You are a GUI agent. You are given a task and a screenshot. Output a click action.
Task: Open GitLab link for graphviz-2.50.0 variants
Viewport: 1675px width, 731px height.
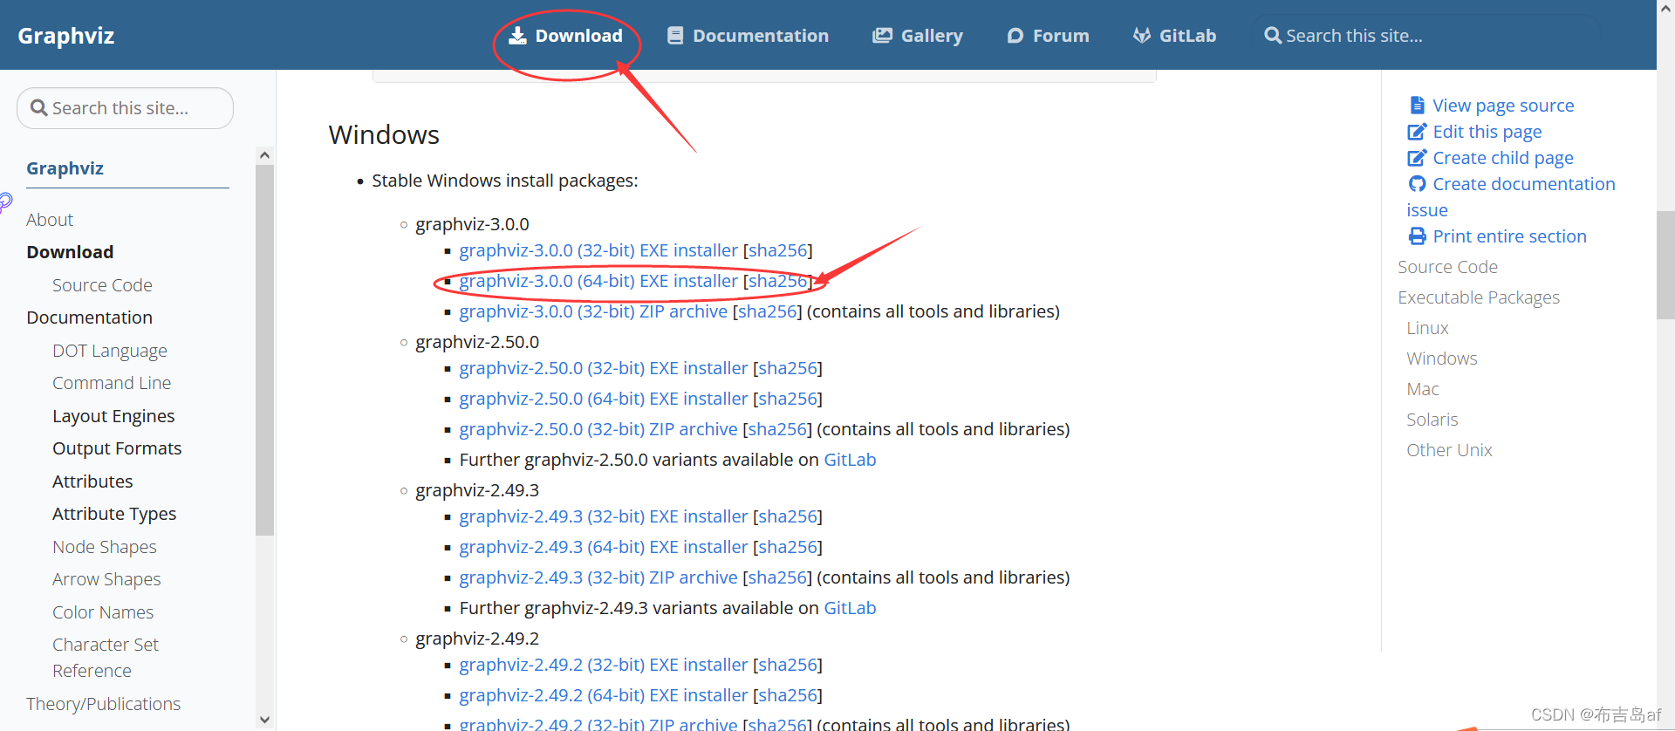tap(850, 460)
